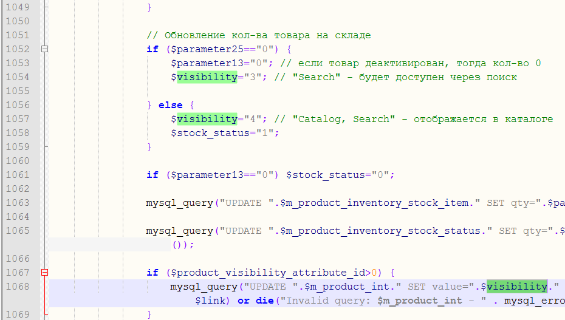Click '$parameter13="0";' assignment on line 1053
This screenshot has width=565, height=320.
tap(222, 63)
